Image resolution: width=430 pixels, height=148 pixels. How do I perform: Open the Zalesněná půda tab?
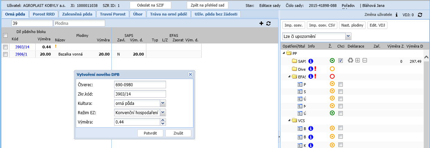click(x=76, y=14)
